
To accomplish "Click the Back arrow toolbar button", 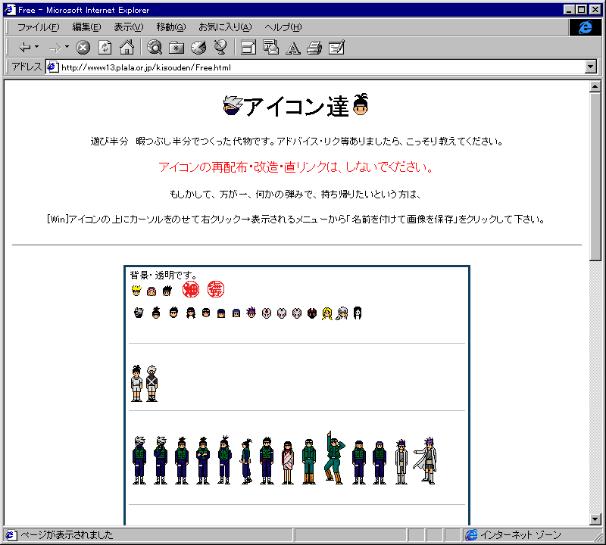I will (x=25, y=48).
